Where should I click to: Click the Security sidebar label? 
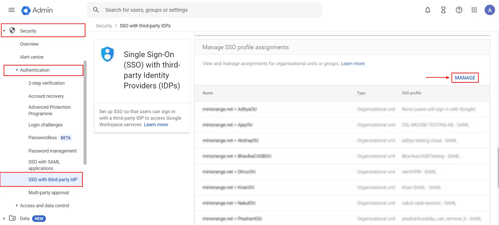click(28, 31)
